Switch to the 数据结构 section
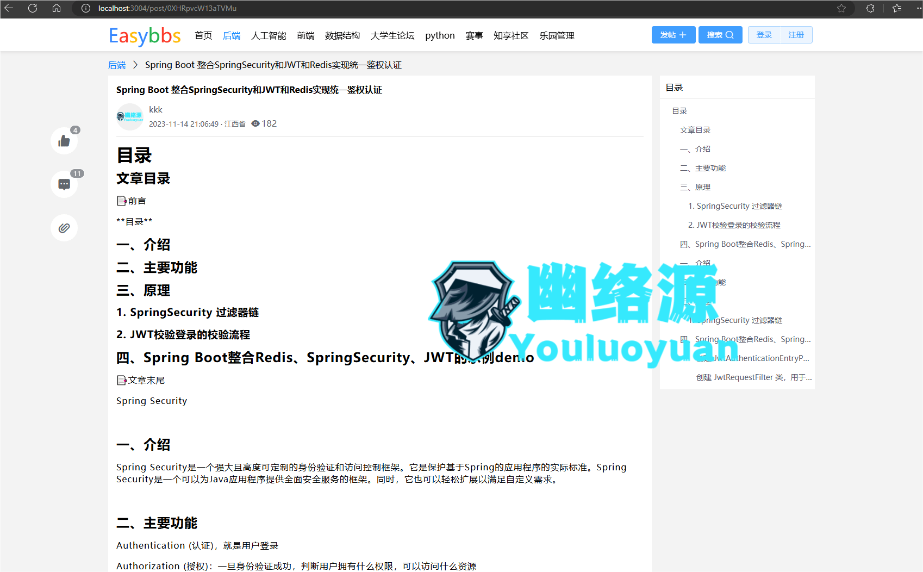This screenshot has width=923, height=572. point(342,35)
